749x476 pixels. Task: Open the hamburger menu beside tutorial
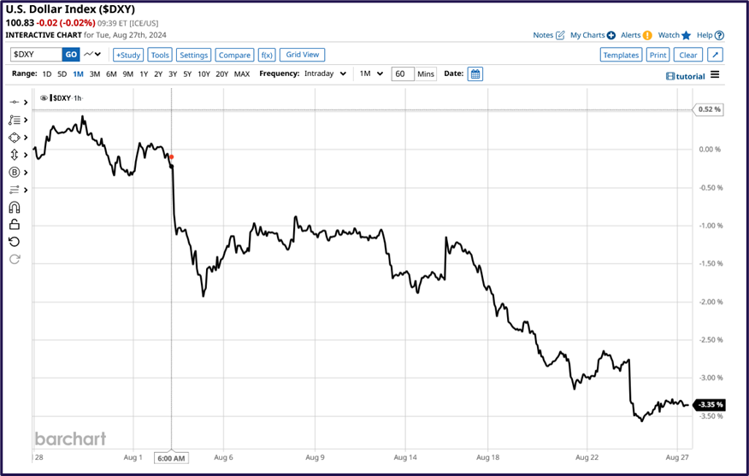point(715,75)
